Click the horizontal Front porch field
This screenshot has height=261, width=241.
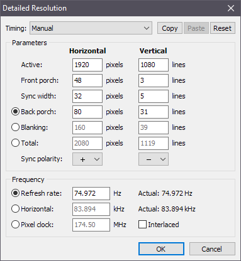(x=87, y=80)
